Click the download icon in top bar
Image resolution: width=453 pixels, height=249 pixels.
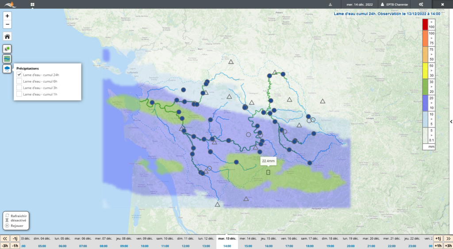pyautogui.click(x=330, y=4)
